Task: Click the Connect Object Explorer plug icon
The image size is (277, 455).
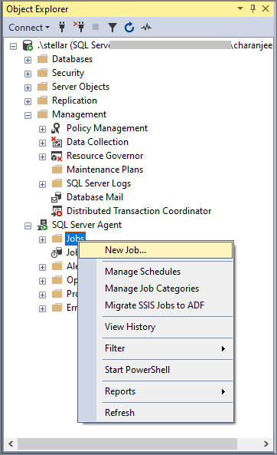Action: pyautogui.click(x=62, y=28)
